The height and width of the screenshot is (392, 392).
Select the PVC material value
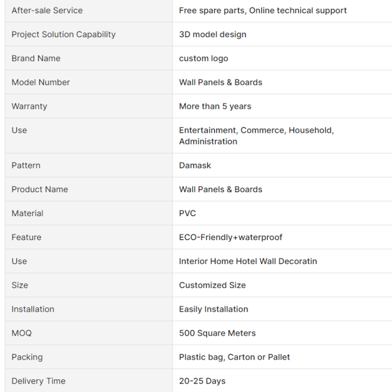point(188,213)
